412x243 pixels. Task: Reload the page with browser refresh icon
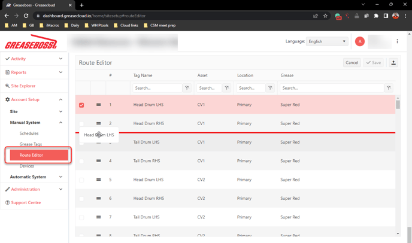click(26, 16)
